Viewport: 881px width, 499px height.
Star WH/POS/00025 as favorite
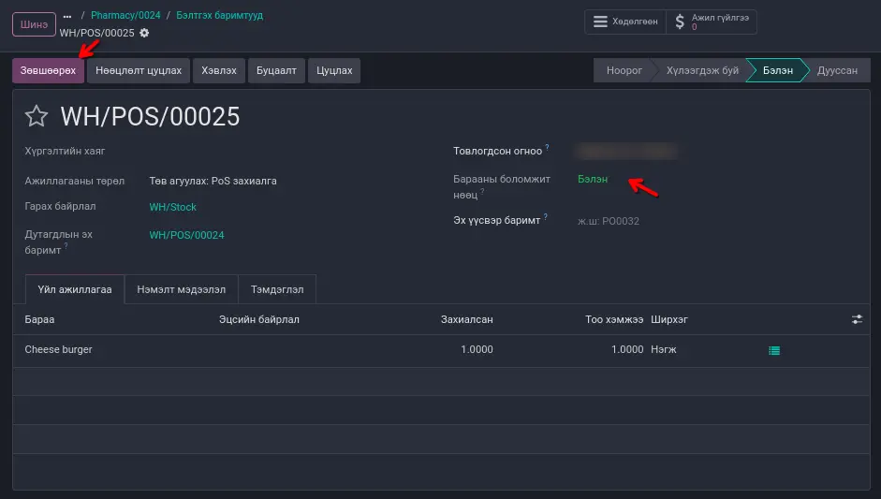pyautogui.click(x=37, y=116)
